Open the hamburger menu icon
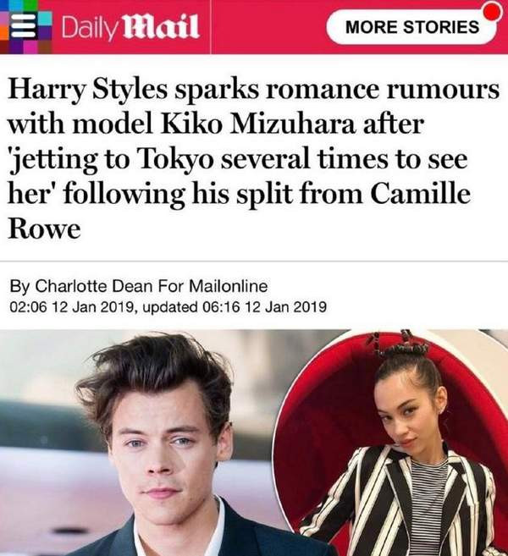508x556 pixels. [24, 25]
